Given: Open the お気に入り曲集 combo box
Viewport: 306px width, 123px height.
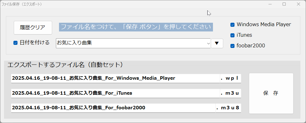Looking at the screenshot, I should (133, 43).
